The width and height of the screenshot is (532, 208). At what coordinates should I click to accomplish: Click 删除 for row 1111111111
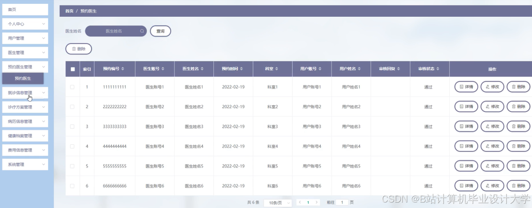pyautogui.click(x=519, y=87)
